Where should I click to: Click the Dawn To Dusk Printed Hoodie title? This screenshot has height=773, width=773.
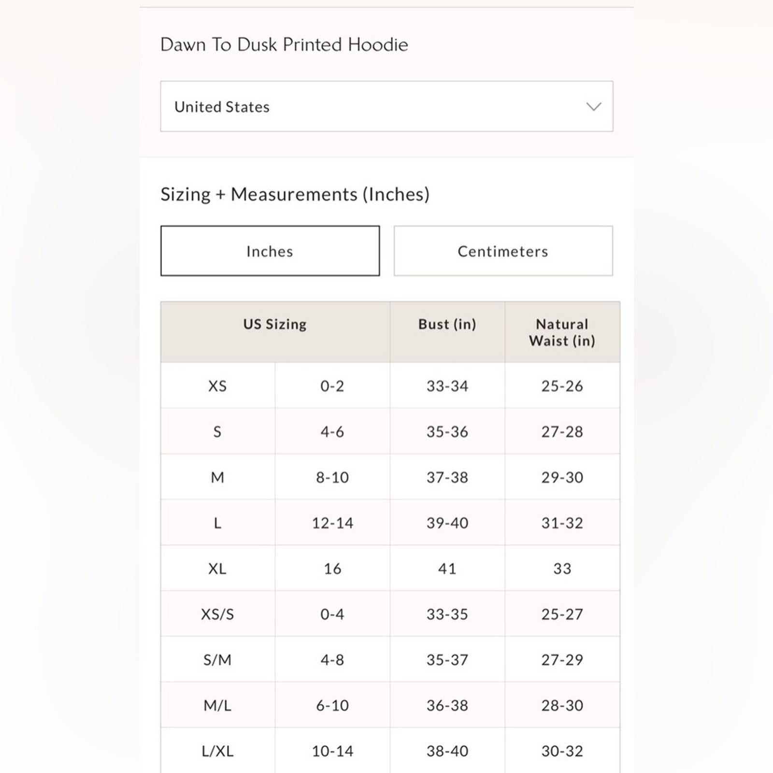coord(284,44)
